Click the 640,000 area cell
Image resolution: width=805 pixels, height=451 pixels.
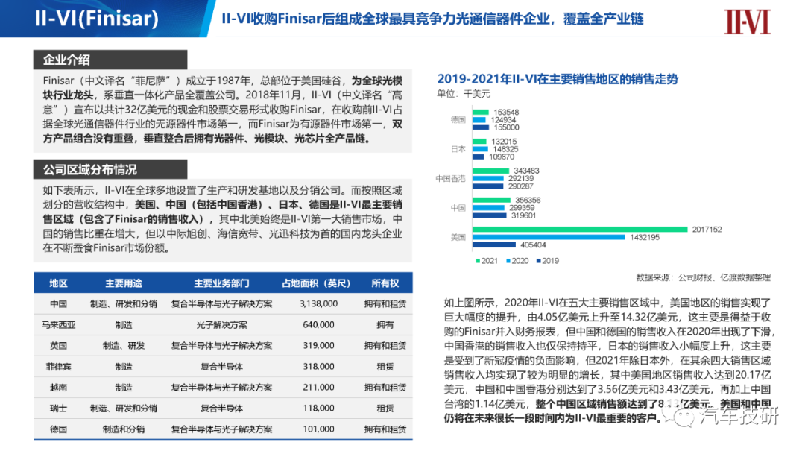318,325
